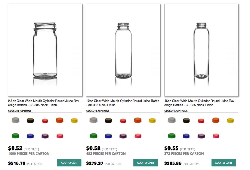
Task: Choose the black cap for 2.5oz bottle
Action: click(31, 120)
